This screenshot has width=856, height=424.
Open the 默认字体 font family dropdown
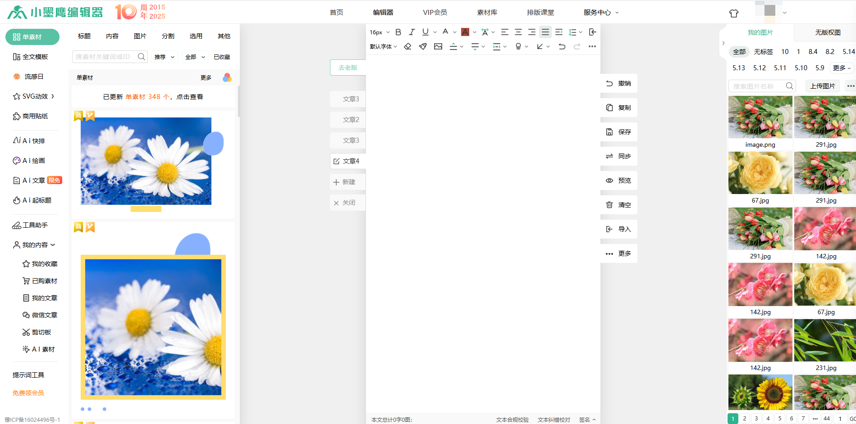381,46
